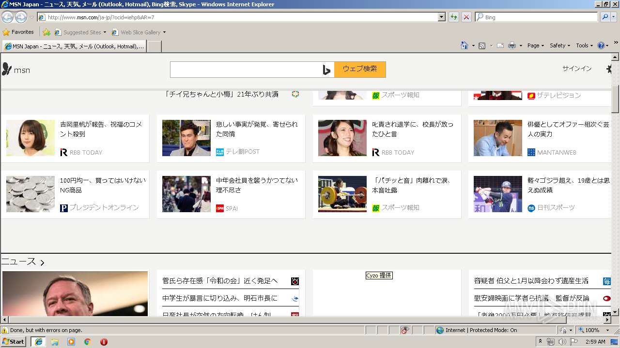Open the volume speaker tray icon
Image resolution: width=620 pixels, height=348 pixels.
pyautogui.click(x=562, y=342)
